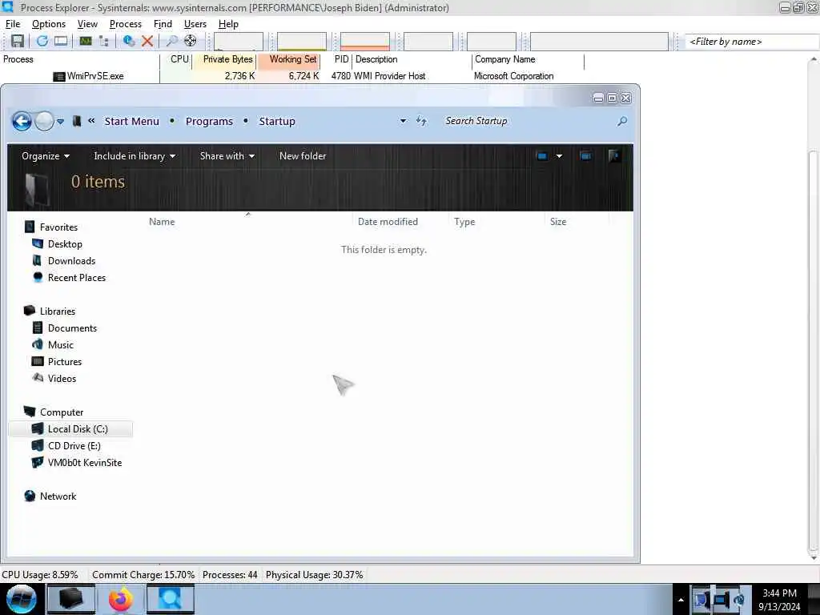The width and height of the screenshot is (820, 615).
Task: Select Network in navigation pane
Action: click(58, 496)
